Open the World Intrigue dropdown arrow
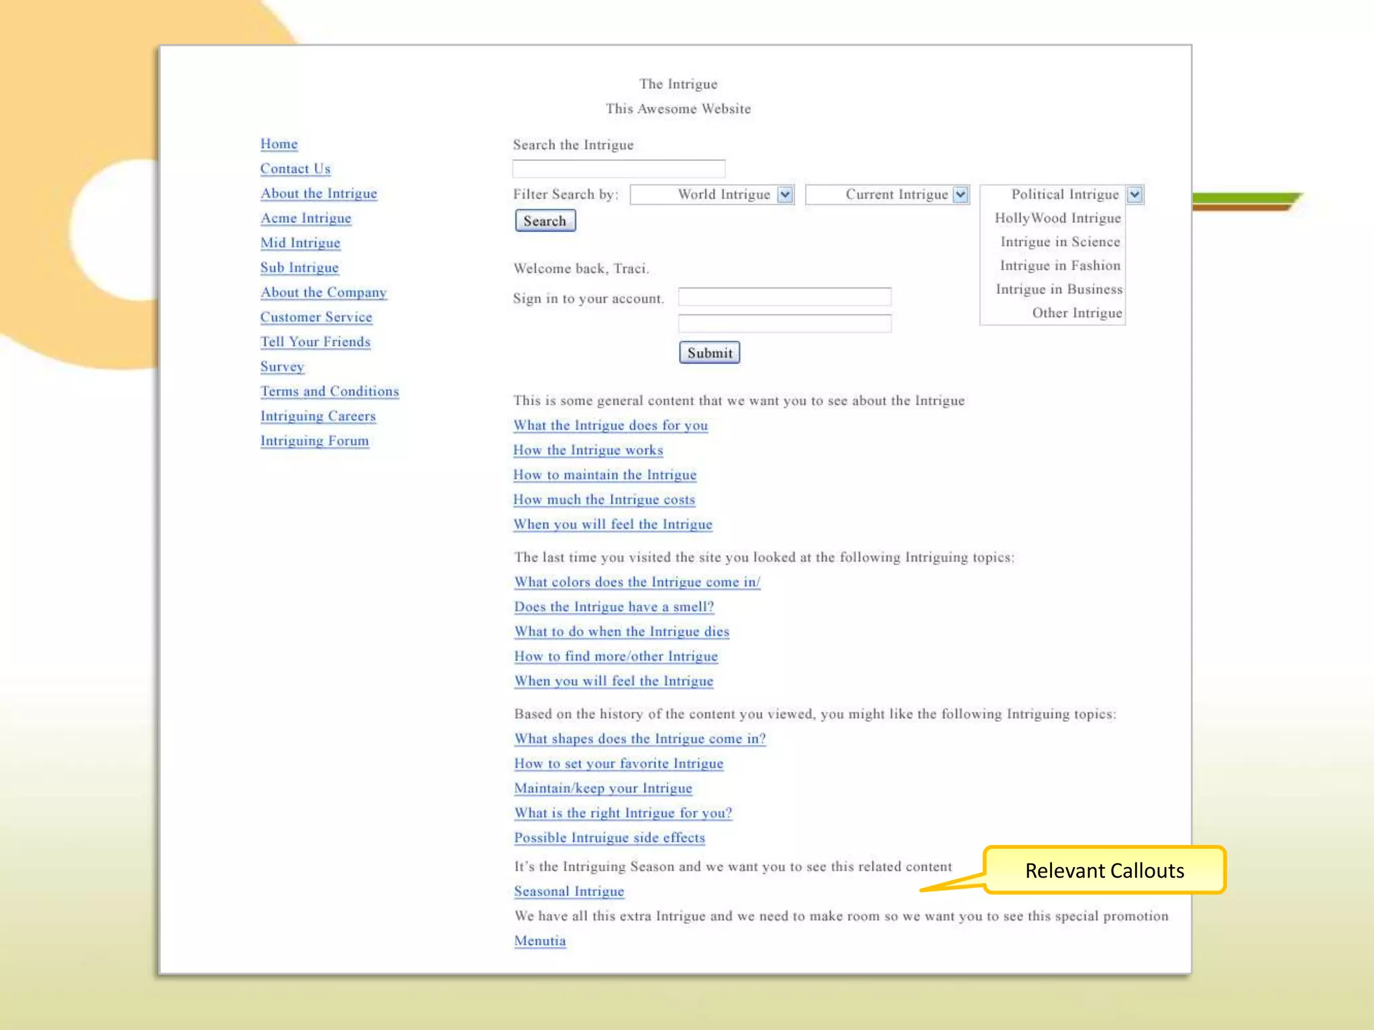 (x=785, y=194)
